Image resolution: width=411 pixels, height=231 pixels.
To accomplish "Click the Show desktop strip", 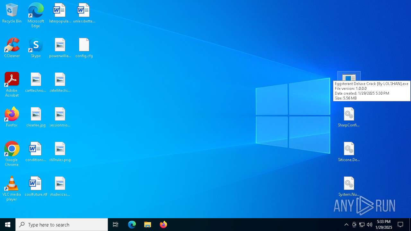I will [410, 225].
